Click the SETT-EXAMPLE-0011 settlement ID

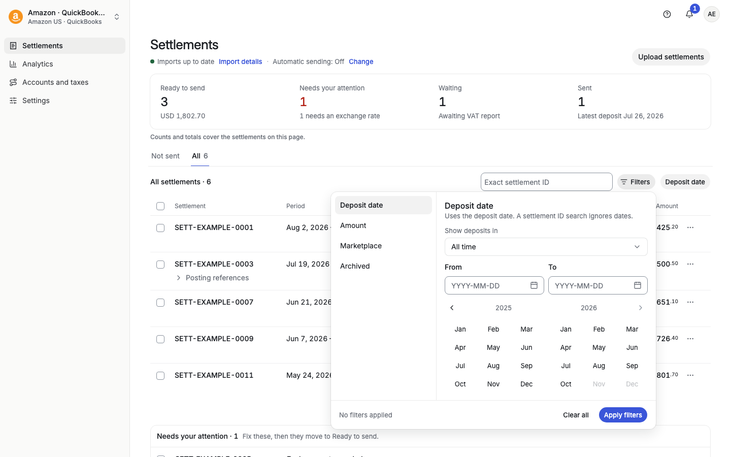click(x=214, y=375)
